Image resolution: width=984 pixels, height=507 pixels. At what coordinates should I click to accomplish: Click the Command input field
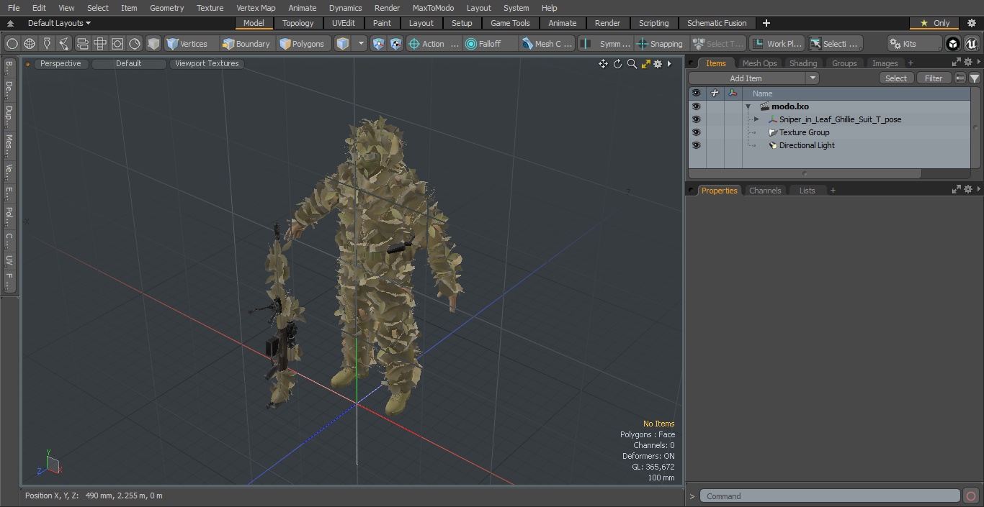(830, 496)
